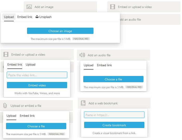
Task: Click the Embed video button
Action: [37, 85]
